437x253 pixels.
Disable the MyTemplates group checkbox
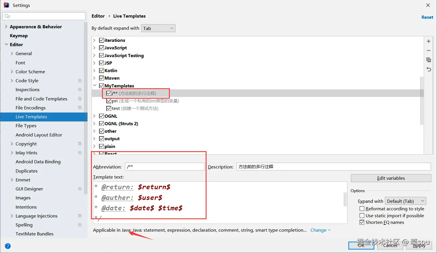coord(101,86)
